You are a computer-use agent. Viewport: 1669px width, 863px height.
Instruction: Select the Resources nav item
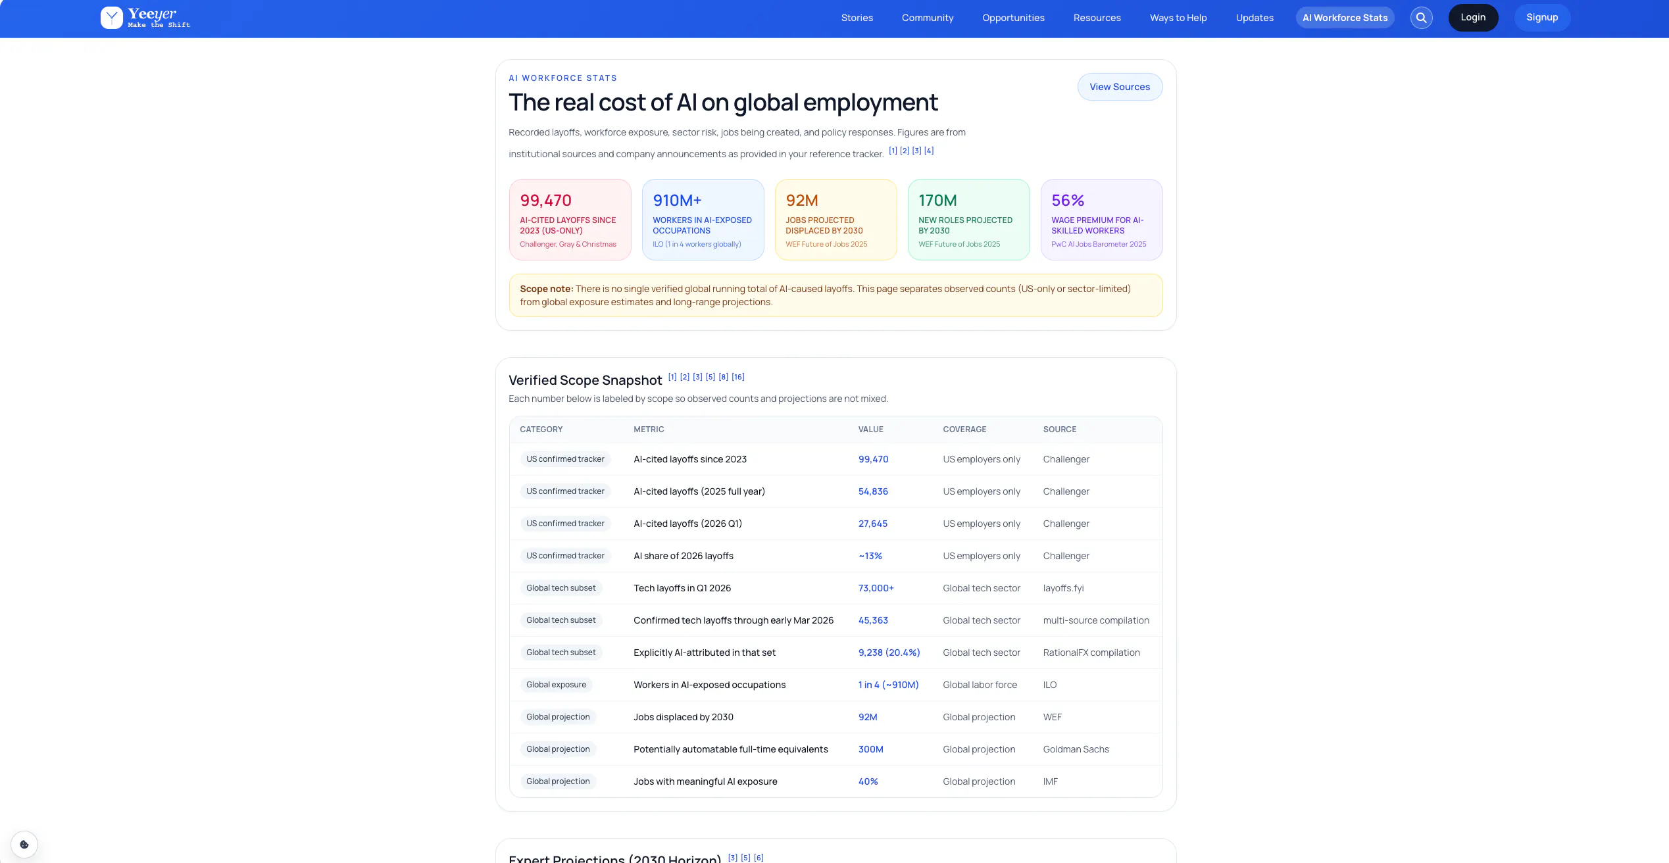coord(1097,18)
